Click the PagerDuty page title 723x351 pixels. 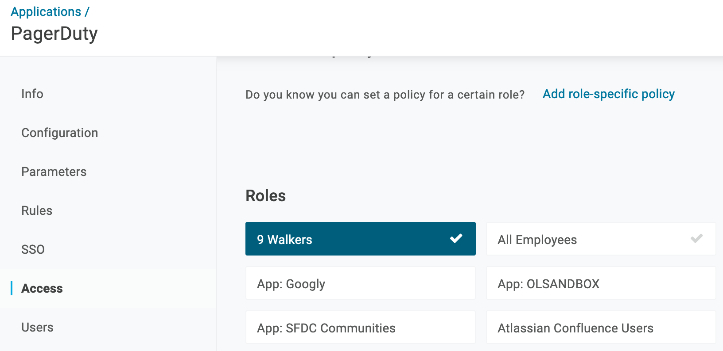(54, 34)
